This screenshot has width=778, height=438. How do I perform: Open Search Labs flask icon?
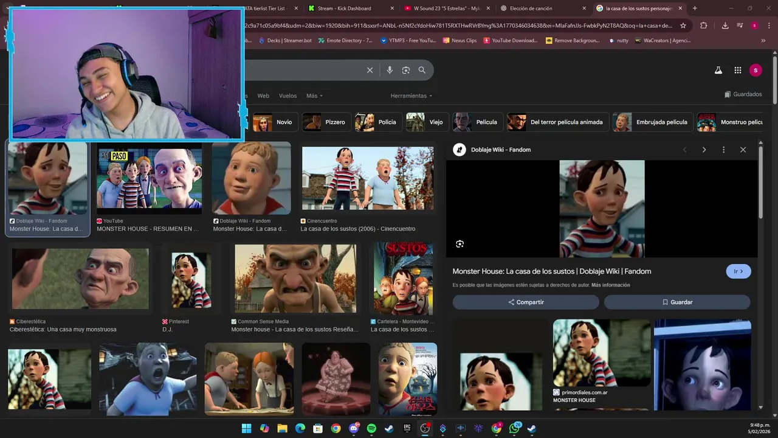click(x=718, y=70)
